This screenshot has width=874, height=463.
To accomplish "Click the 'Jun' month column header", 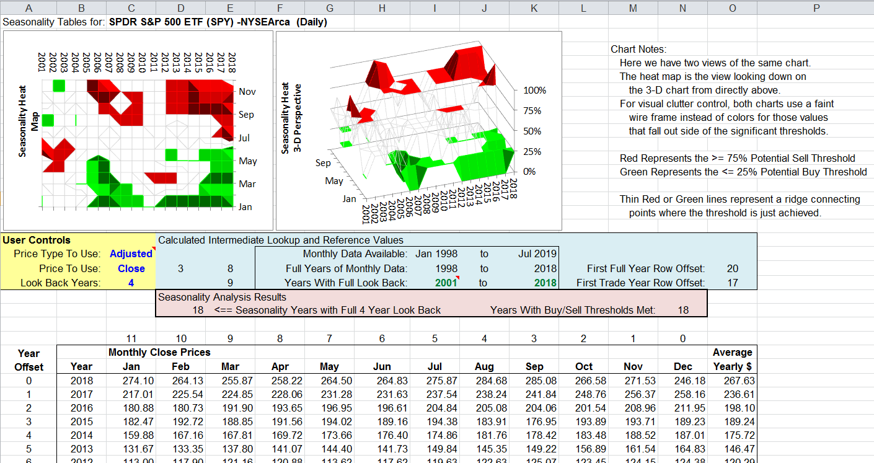I will [x=382, y=366].
